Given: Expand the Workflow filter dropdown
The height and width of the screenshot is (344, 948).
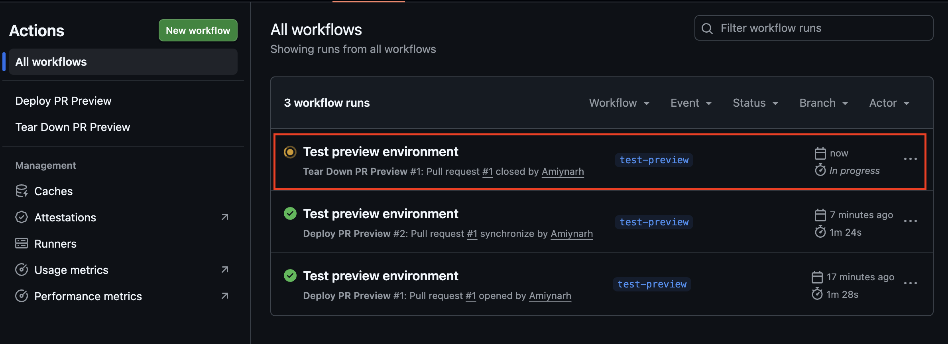Looking at the screenshot, I should click(x=620, y=103).
